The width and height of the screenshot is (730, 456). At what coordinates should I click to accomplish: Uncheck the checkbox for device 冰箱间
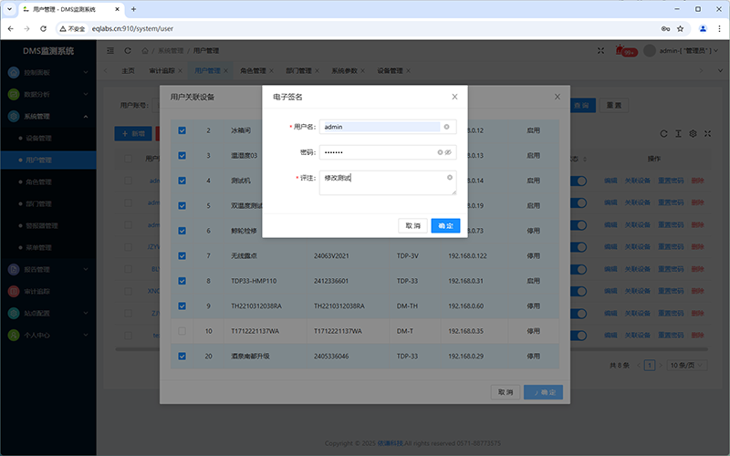(x=182, y=130)
